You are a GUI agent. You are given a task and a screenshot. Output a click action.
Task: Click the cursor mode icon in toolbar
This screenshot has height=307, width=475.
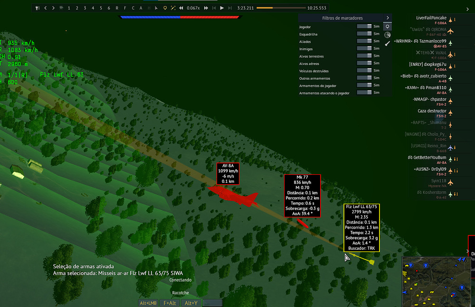pyautogui.click(x=157, y=8)
